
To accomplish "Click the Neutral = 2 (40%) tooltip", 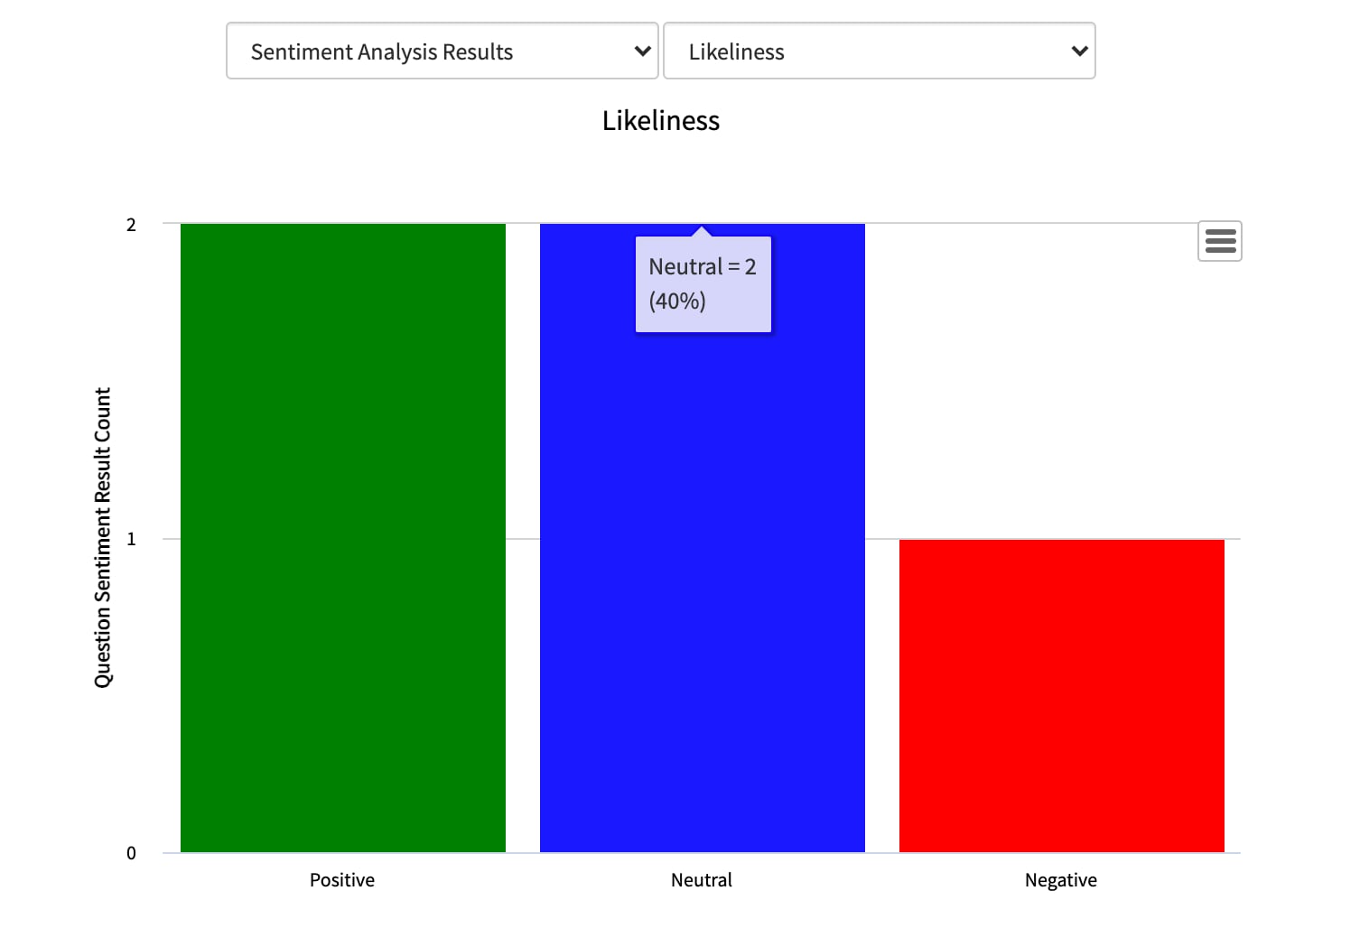I will coord(703,284).
